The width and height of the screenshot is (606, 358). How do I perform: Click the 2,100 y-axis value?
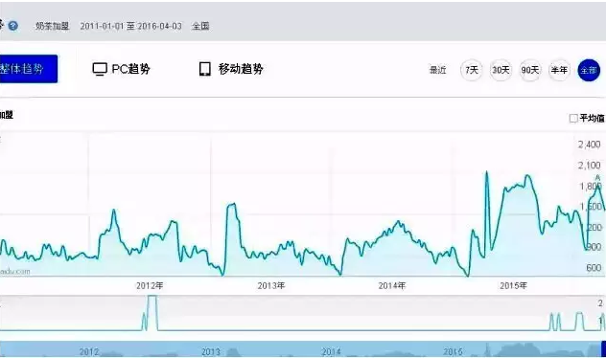[590, 165]
